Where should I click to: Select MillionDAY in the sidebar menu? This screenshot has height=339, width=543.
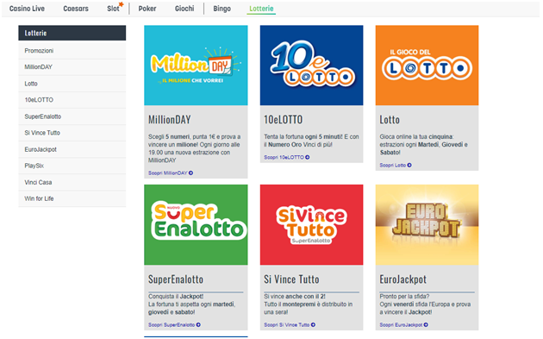click(x=72, y=67)
